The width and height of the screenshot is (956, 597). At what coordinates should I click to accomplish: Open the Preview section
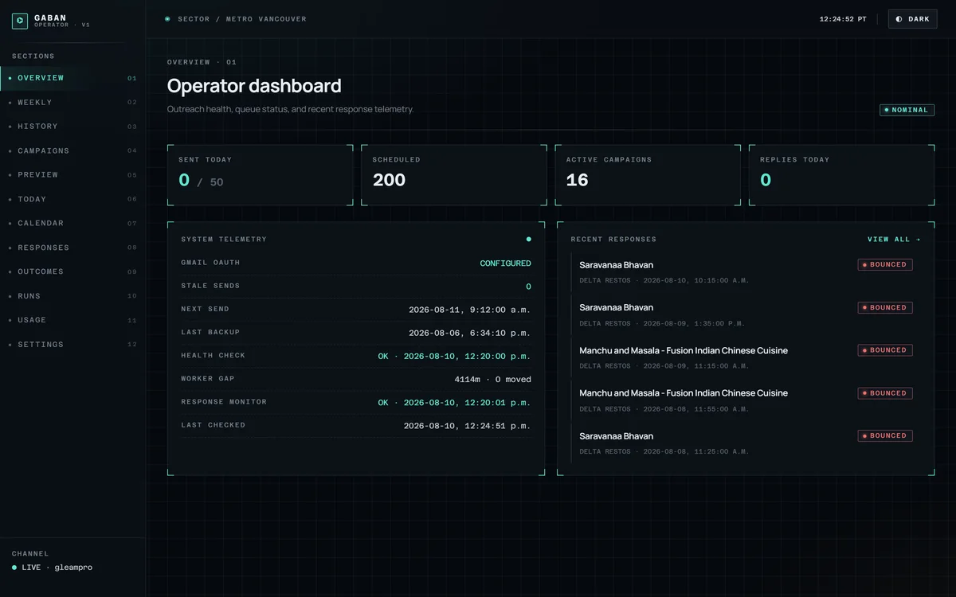72,175
